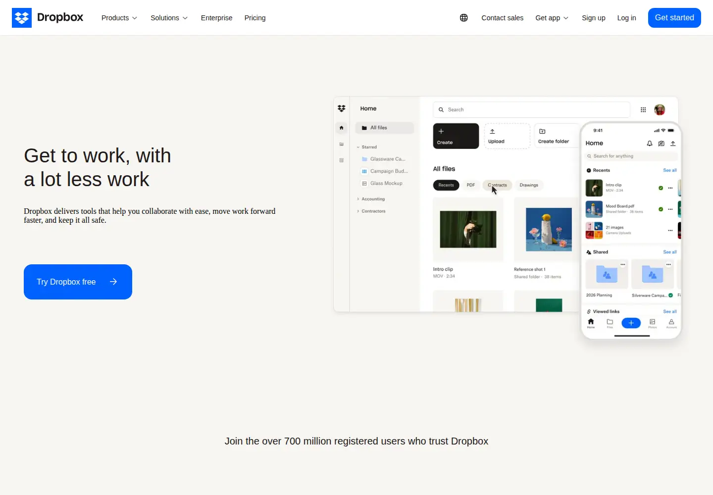Click See all next to Viewed links

670,311
